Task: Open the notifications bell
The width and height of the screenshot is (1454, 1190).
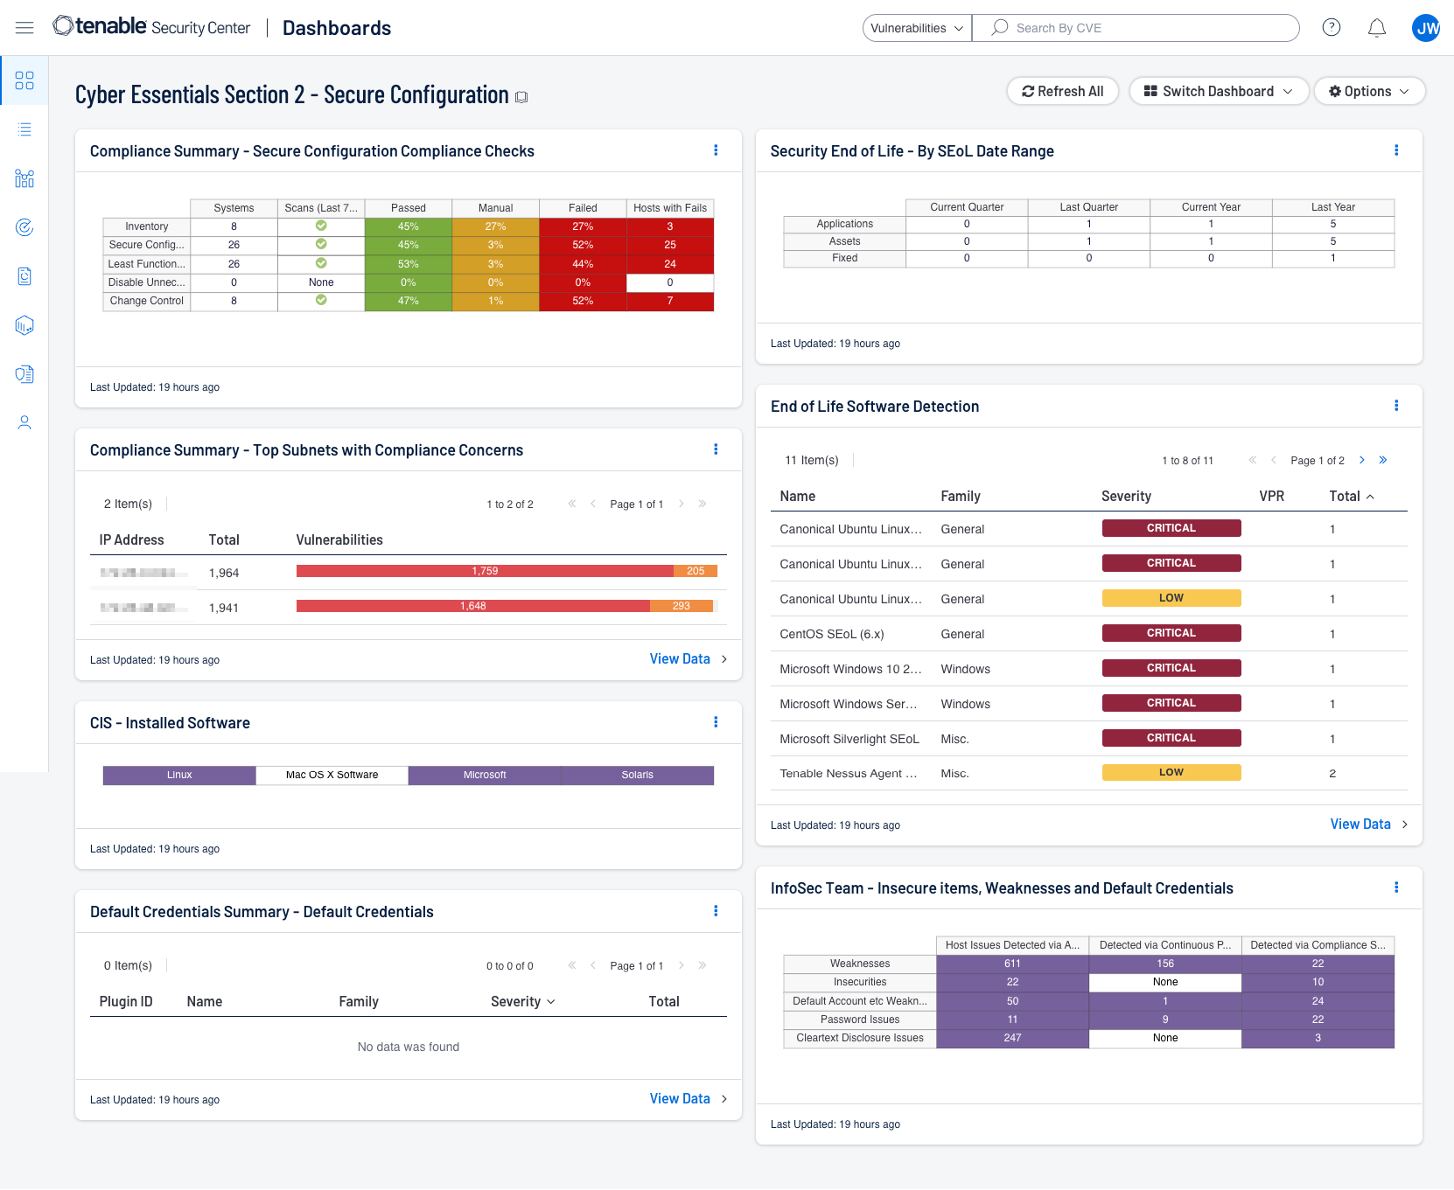Action: tap(1376, 28)
